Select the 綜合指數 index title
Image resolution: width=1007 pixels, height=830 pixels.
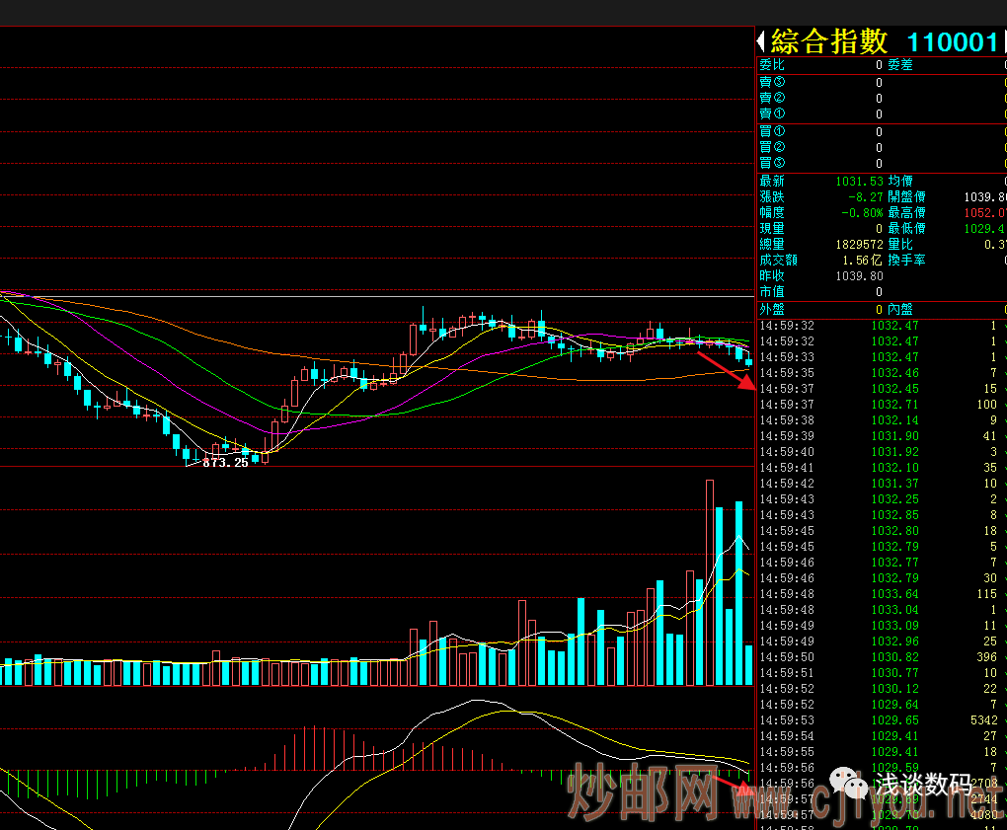[829, 41]
